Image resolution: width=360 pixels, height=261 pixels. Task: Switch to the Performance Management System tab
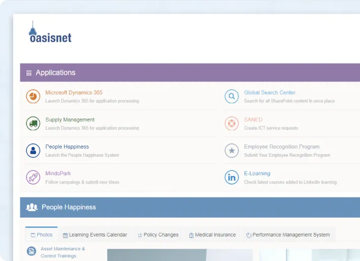click(288, 235)
